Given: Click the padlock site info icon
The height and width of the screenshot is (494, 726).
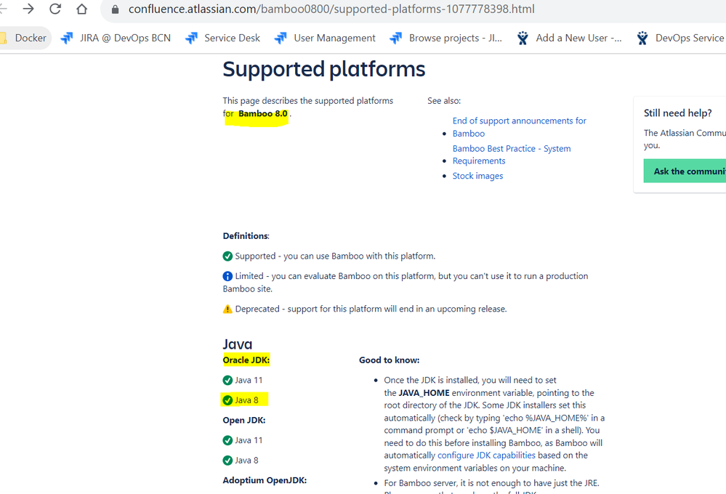Looking at the screenshot, I should (x=116, y=9).
